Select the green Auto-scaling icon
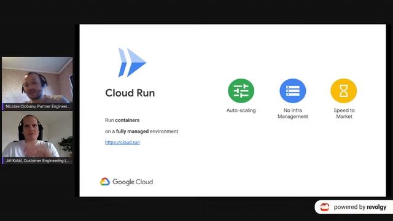Image resolution: width=393 pixels, height=221 pixels. coord(241,91)
